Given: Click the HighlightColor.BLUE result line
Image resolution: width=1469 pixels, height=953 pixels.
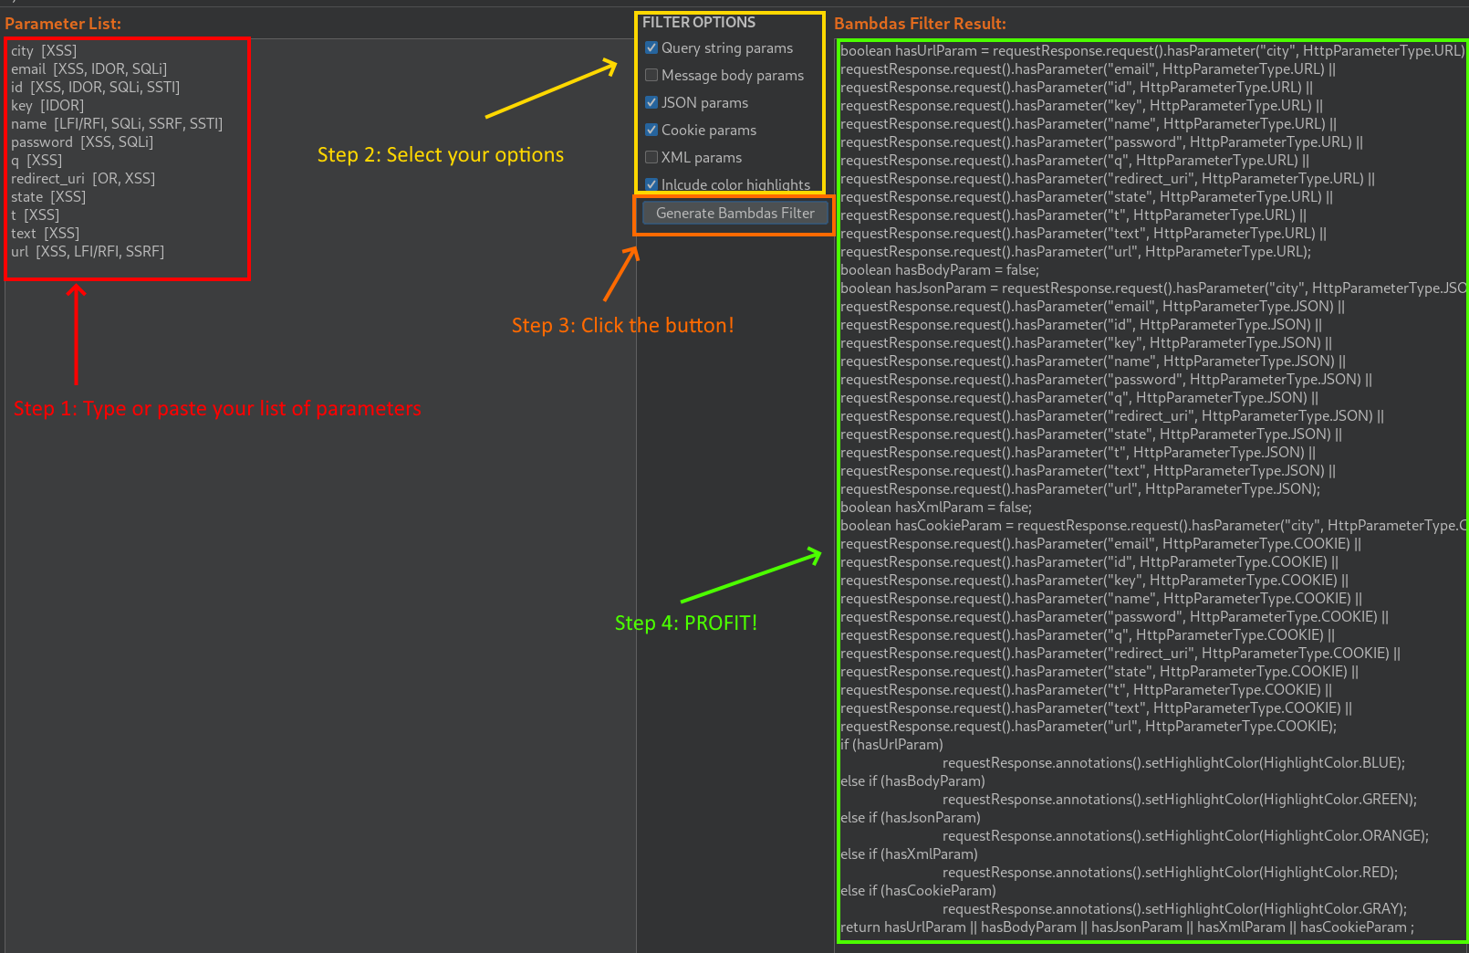Looking at the screenshot, I should point(1173,762).
